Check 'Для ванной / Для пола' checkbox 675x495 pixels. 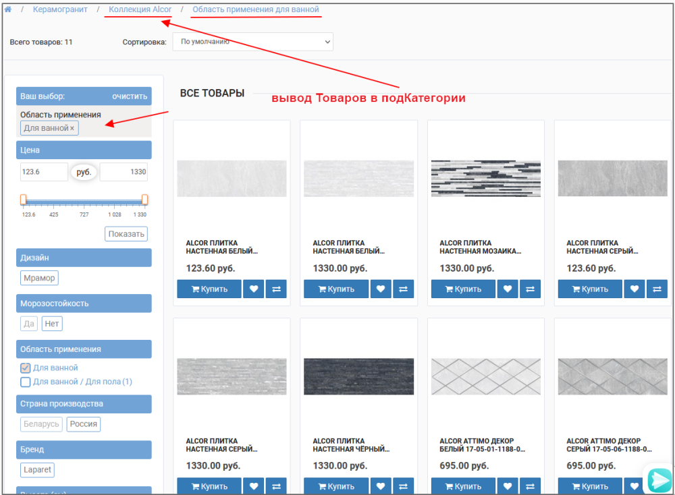point(26,382)
